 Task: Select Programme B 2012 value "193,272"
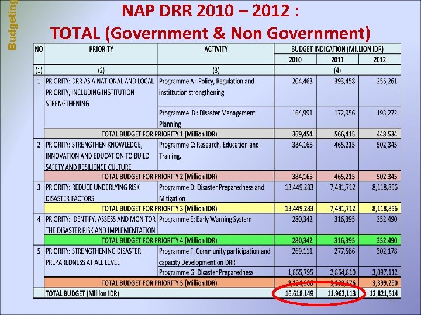(x=387, y=113)
